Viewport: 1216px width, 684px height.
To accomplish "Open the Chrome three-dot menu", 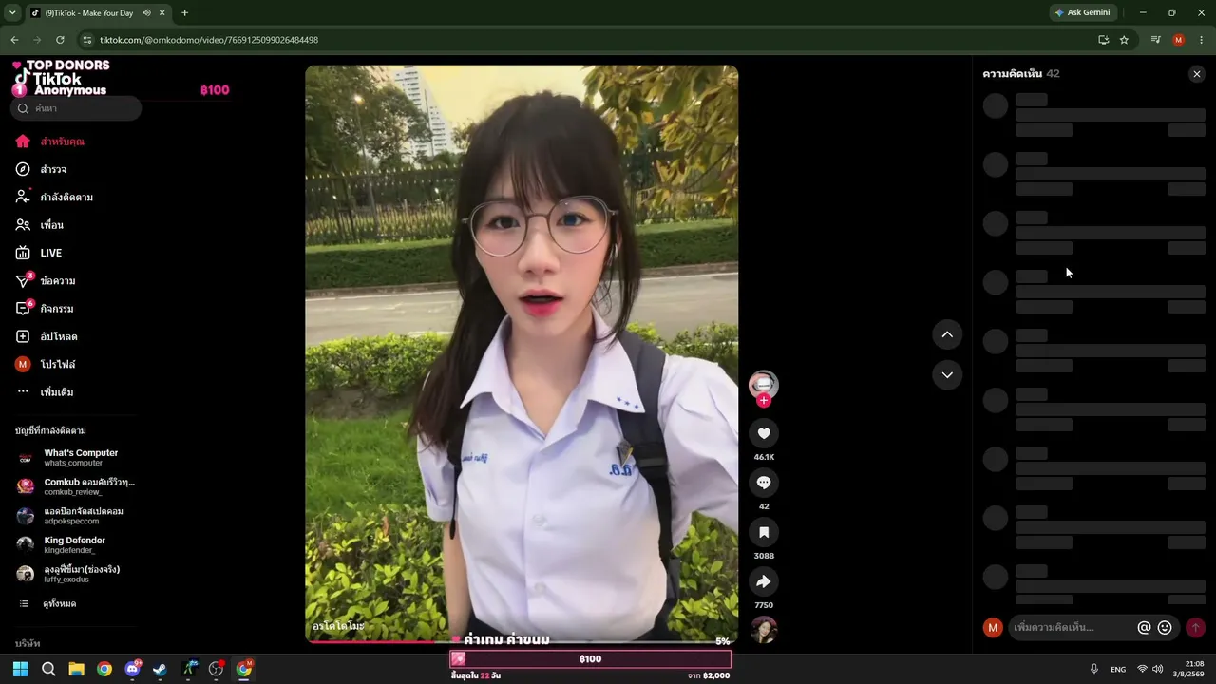I will [1202, 40].
